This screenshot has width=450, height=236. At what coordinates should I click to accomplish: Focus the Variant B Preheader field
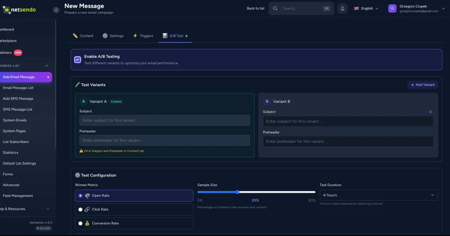(x=348, y=141)
